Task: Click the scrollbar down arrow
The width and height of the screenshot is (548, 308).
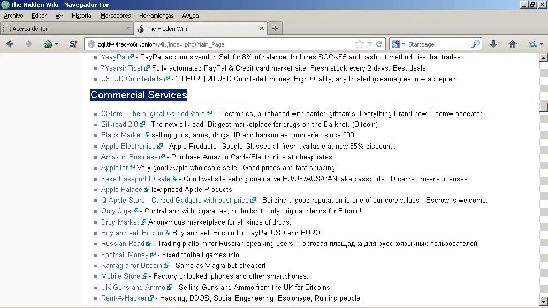Action: tap(544, 302)
